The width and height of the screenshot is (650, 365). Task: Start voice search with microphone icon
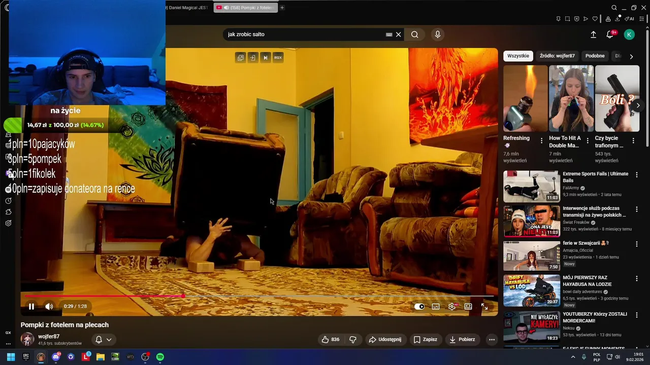pyautogui.click(x=438, y=34)
